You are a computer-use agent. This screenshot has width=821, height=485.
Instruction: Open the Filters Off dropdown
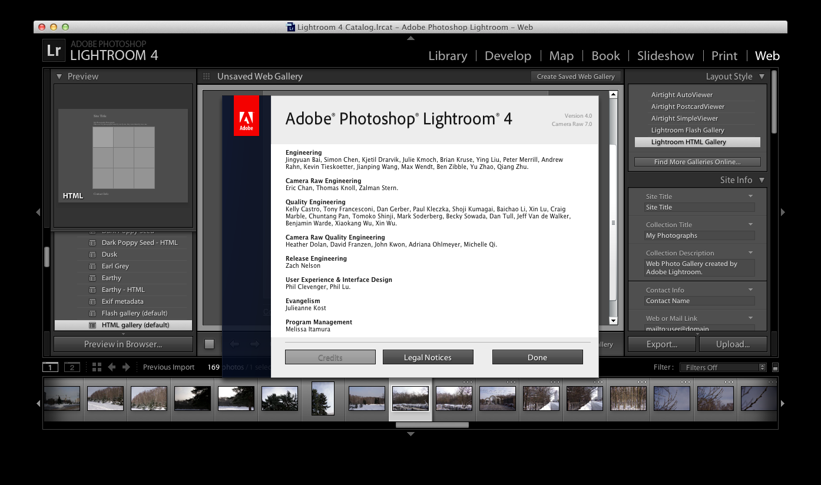coord(723,367)
